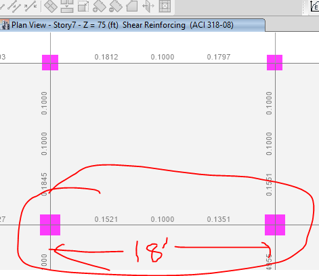Viewport: 319px width, 276px height.
Task: Select the Plan View Story7 Shear Reinforcing tab
Action: (132, 25)
